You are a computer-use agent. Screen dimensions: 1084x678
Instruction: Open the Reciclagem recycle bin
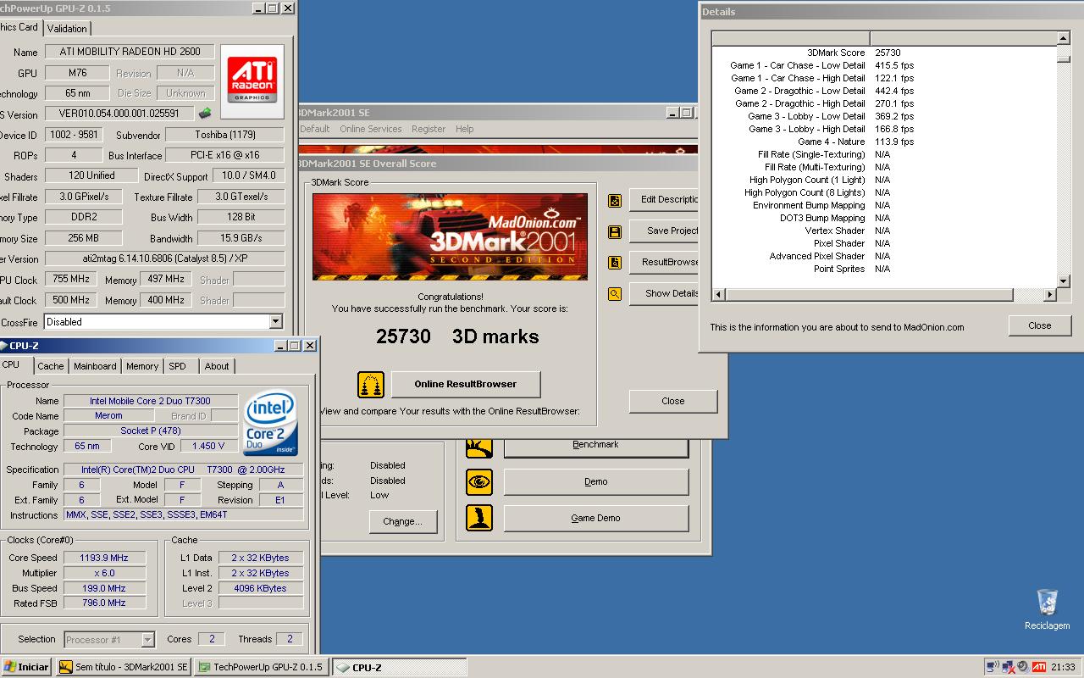pyautogui.click(x=1048, y=609)
